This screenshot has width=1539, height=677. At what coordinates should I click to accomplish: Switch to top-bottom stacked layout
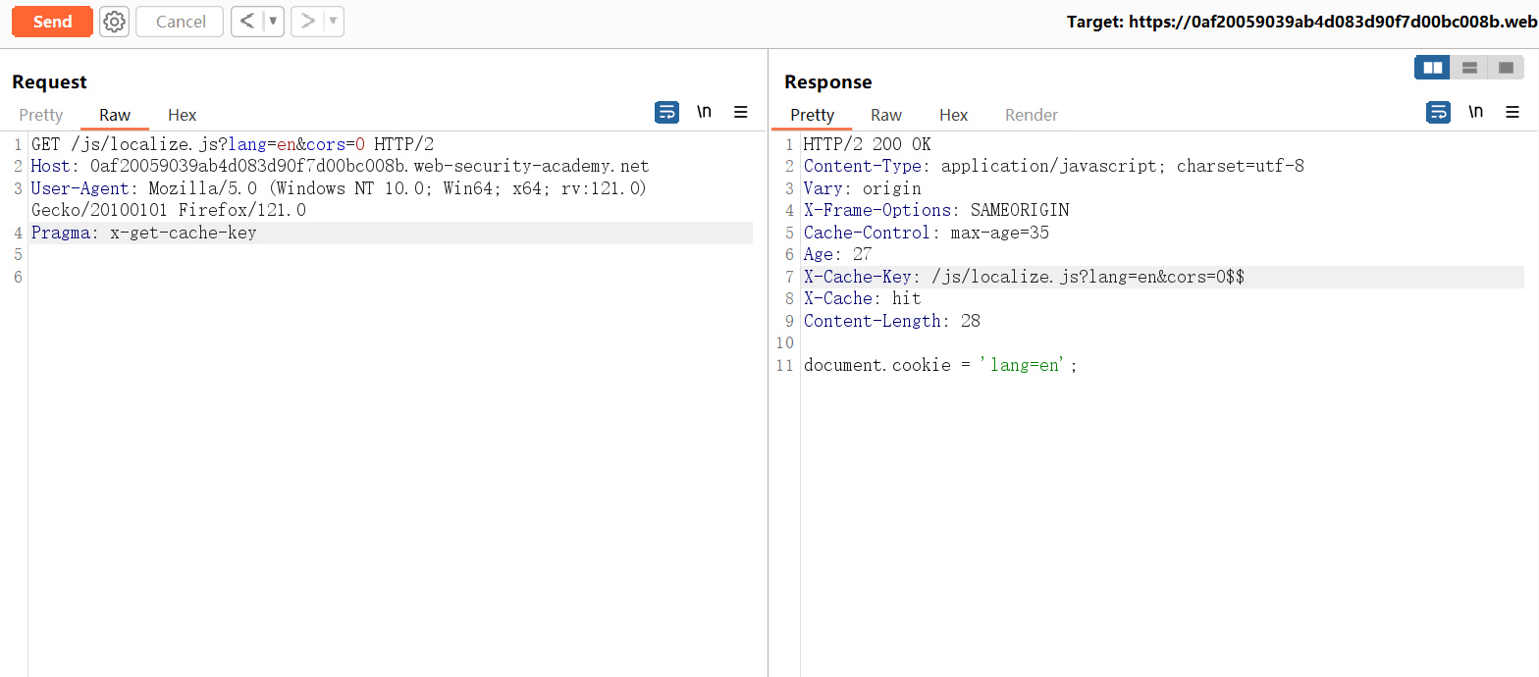(1469, 68)
